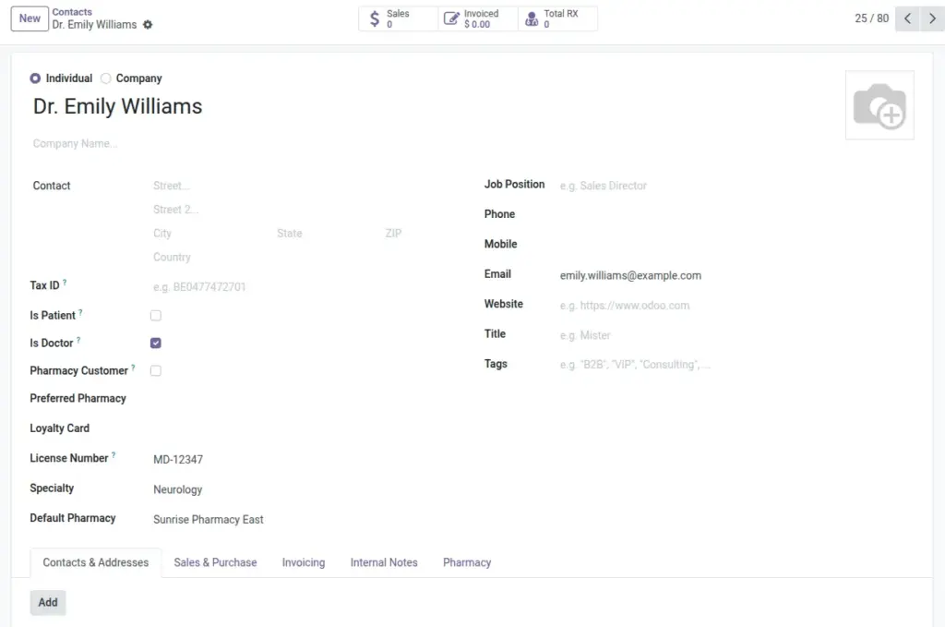Viewport: 945px width, 627px height.
Task: Open the State dropdown field
Action: pos(326,234)
